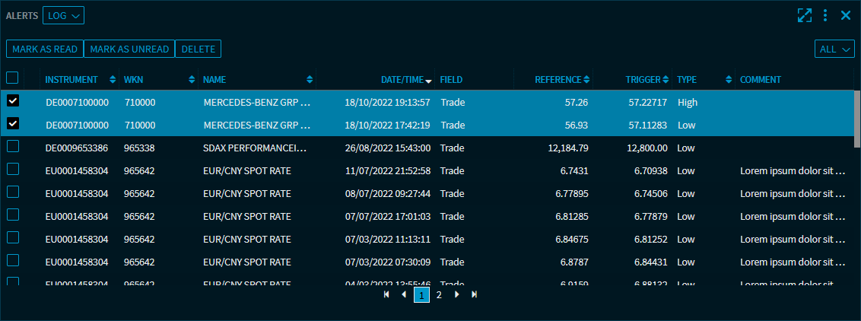Image resolution: width=861 pixels, height=321 pixels.
Task: Go to the previous page arrow
Action: [403, 294]
